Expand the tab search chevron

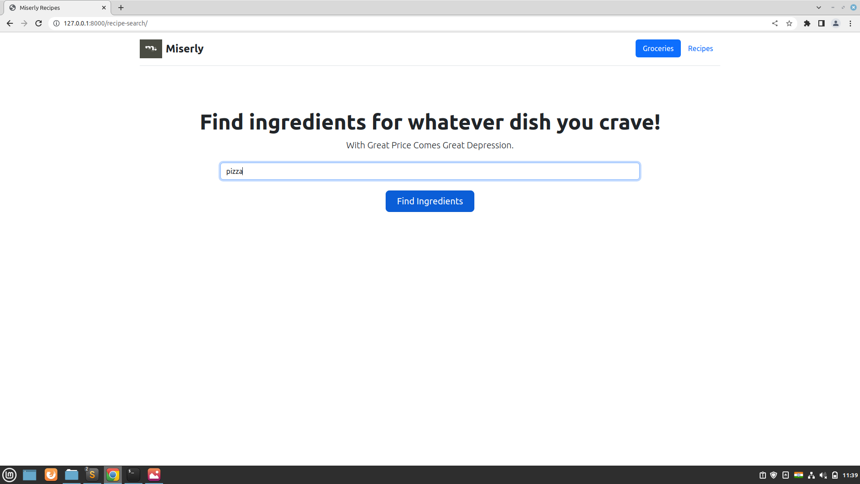(x=819, y=8)
